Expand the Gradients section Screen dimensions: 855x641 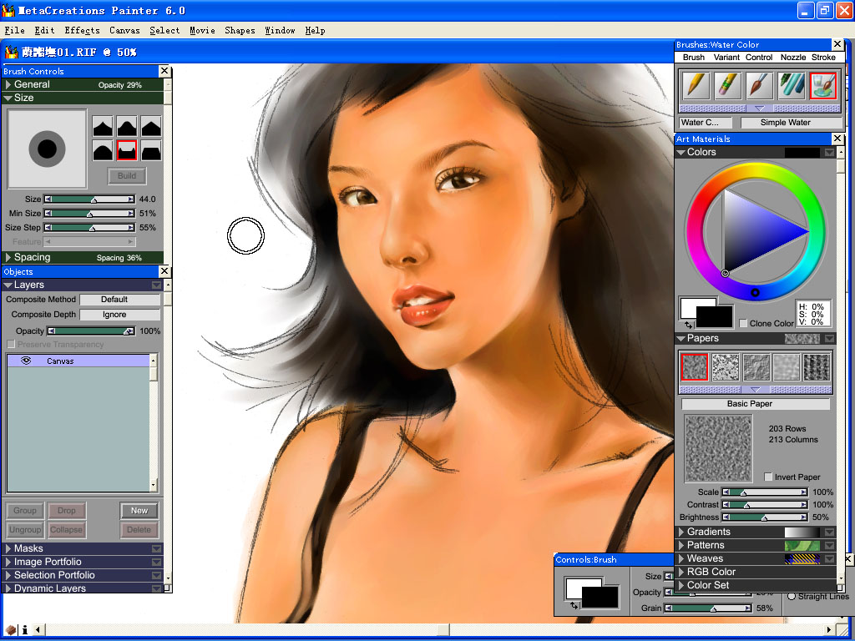[681, 532]
